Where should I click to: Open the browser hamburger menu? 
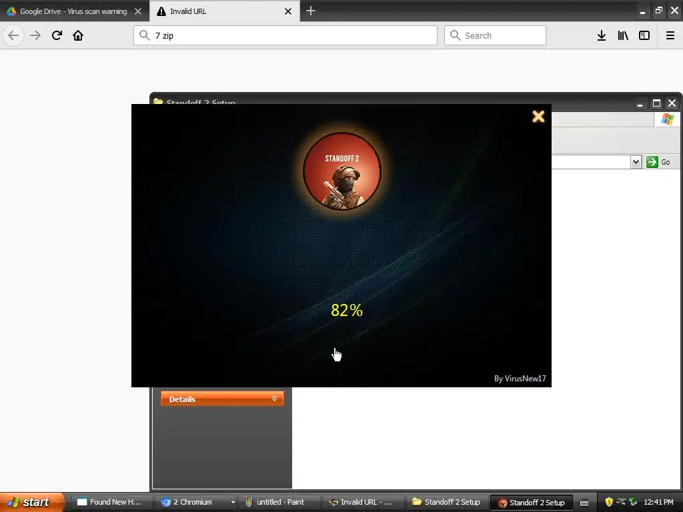pyautogui.click(x=670, y=35)
